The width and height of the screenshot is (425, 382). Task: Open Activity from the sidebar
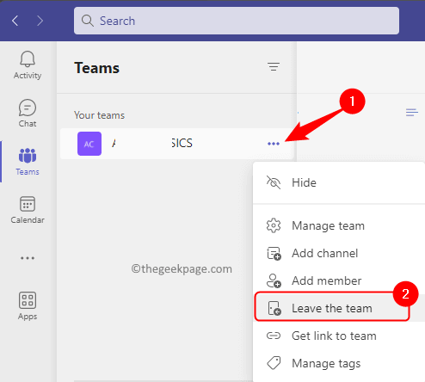click(28, 65)
